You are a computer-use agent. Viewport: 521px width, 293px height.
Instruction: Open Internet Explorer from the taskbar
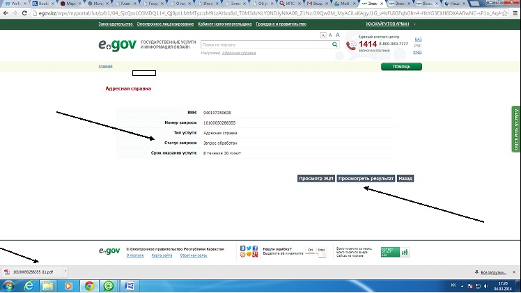(x=29, y=285)
